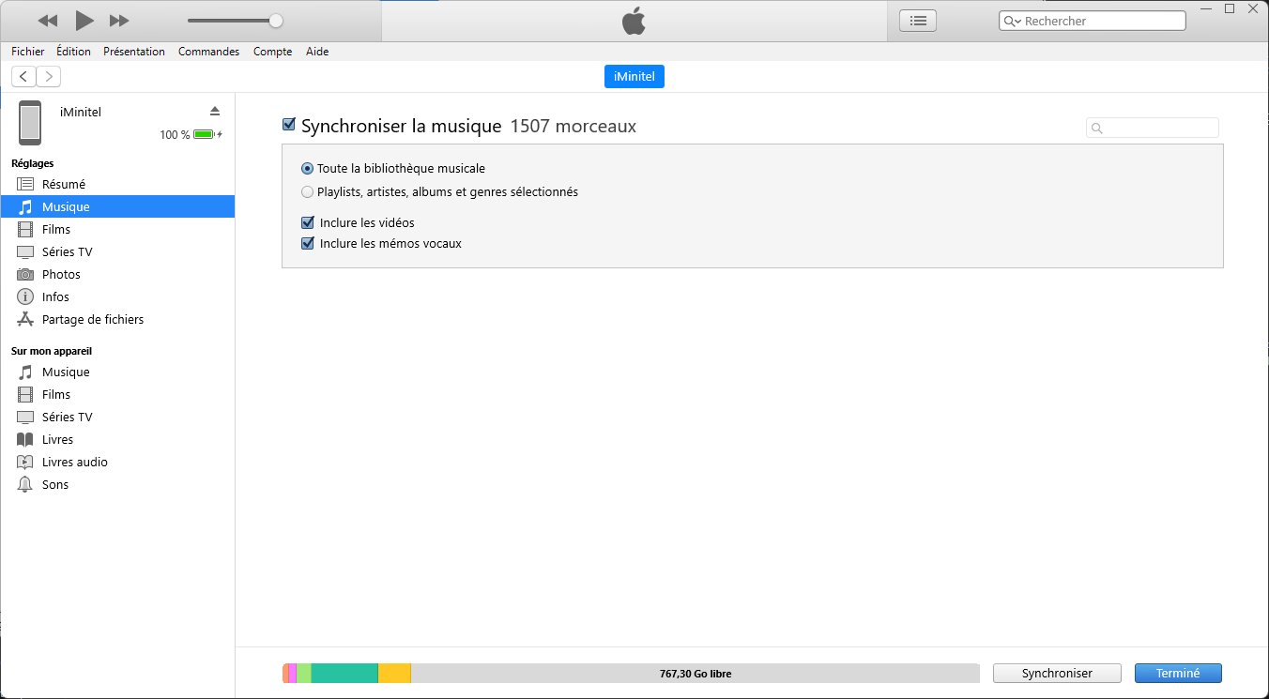The height and width of the screenshot is (699, 1269).
Task: Click the 100 % battery text
Action: [x=175, y=135]
